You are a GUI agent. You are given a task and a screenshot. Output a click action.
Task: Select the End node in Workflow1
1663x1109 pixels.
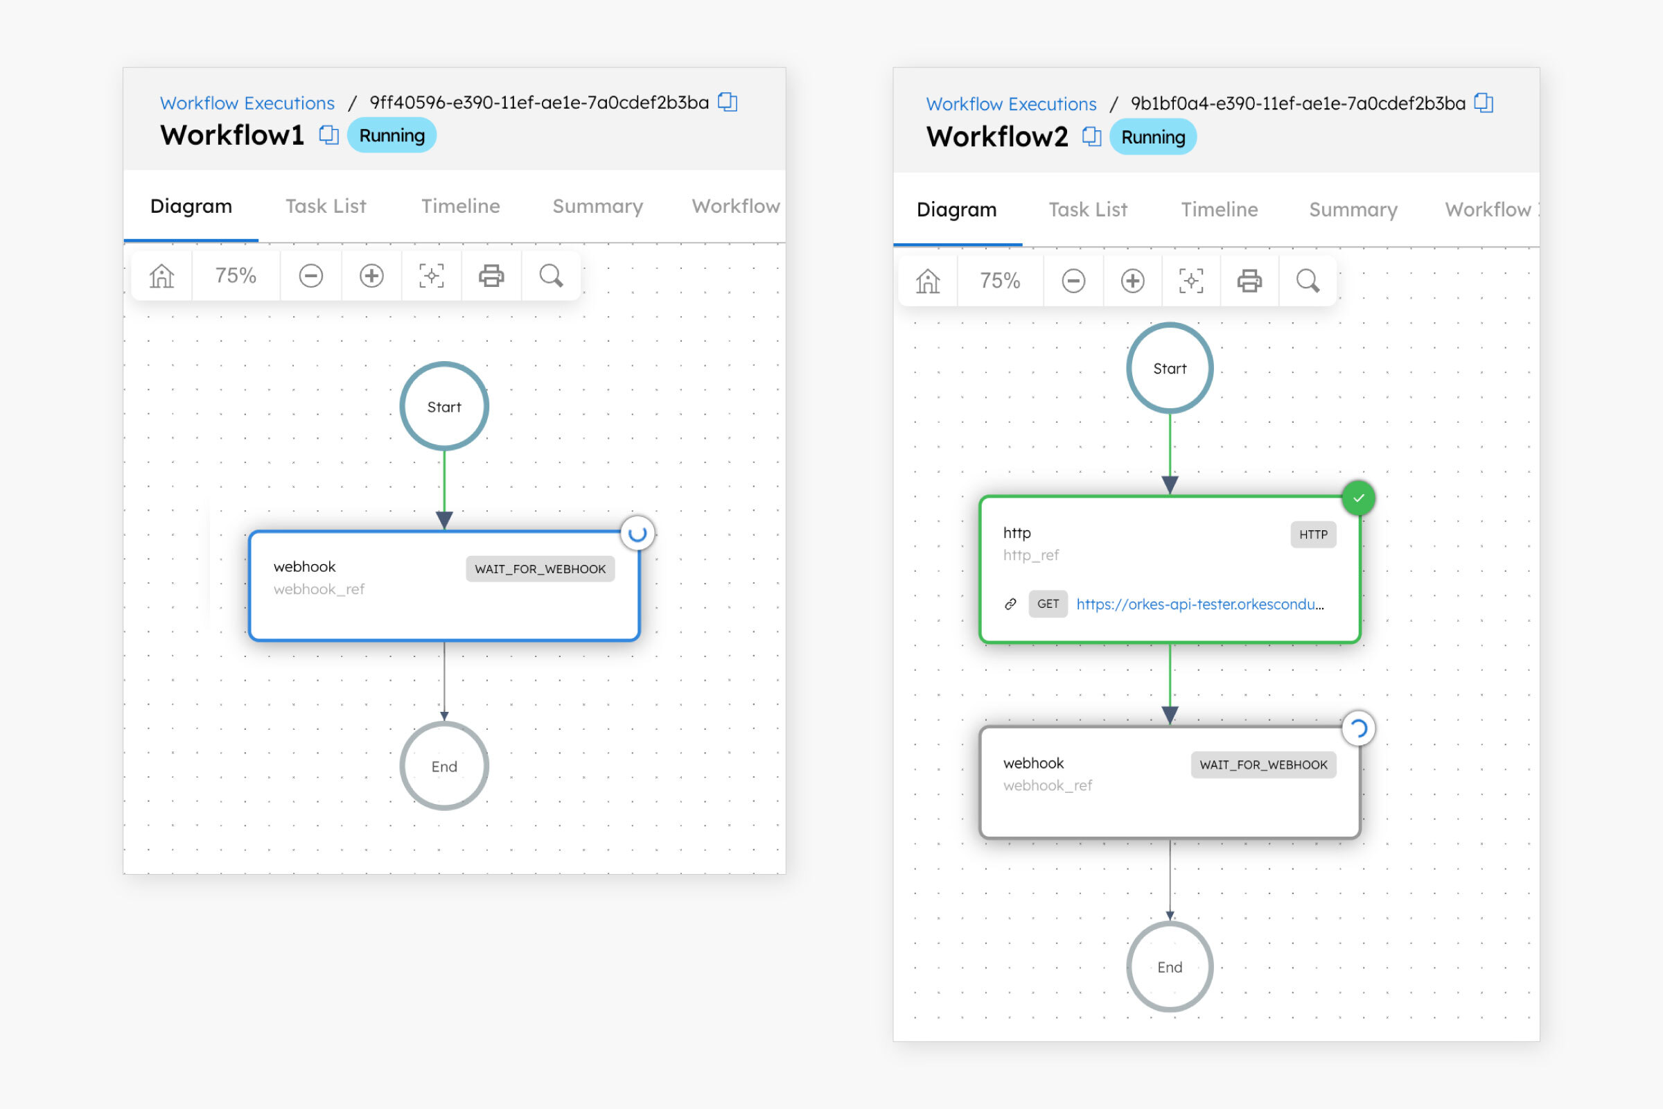[x=444, y=766]
